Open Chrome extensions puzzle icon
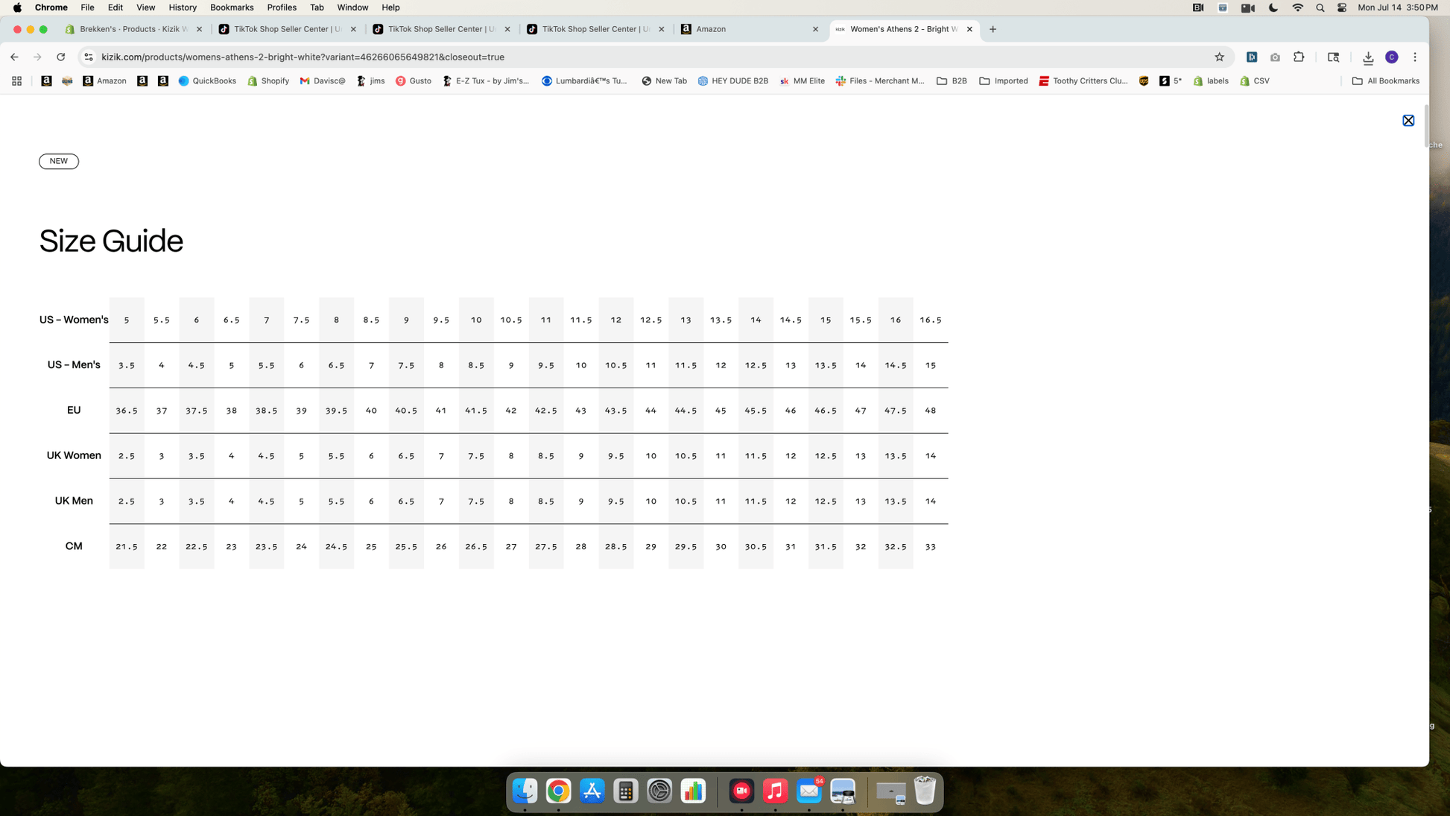1450x816 pixels. pos(1299,57)
